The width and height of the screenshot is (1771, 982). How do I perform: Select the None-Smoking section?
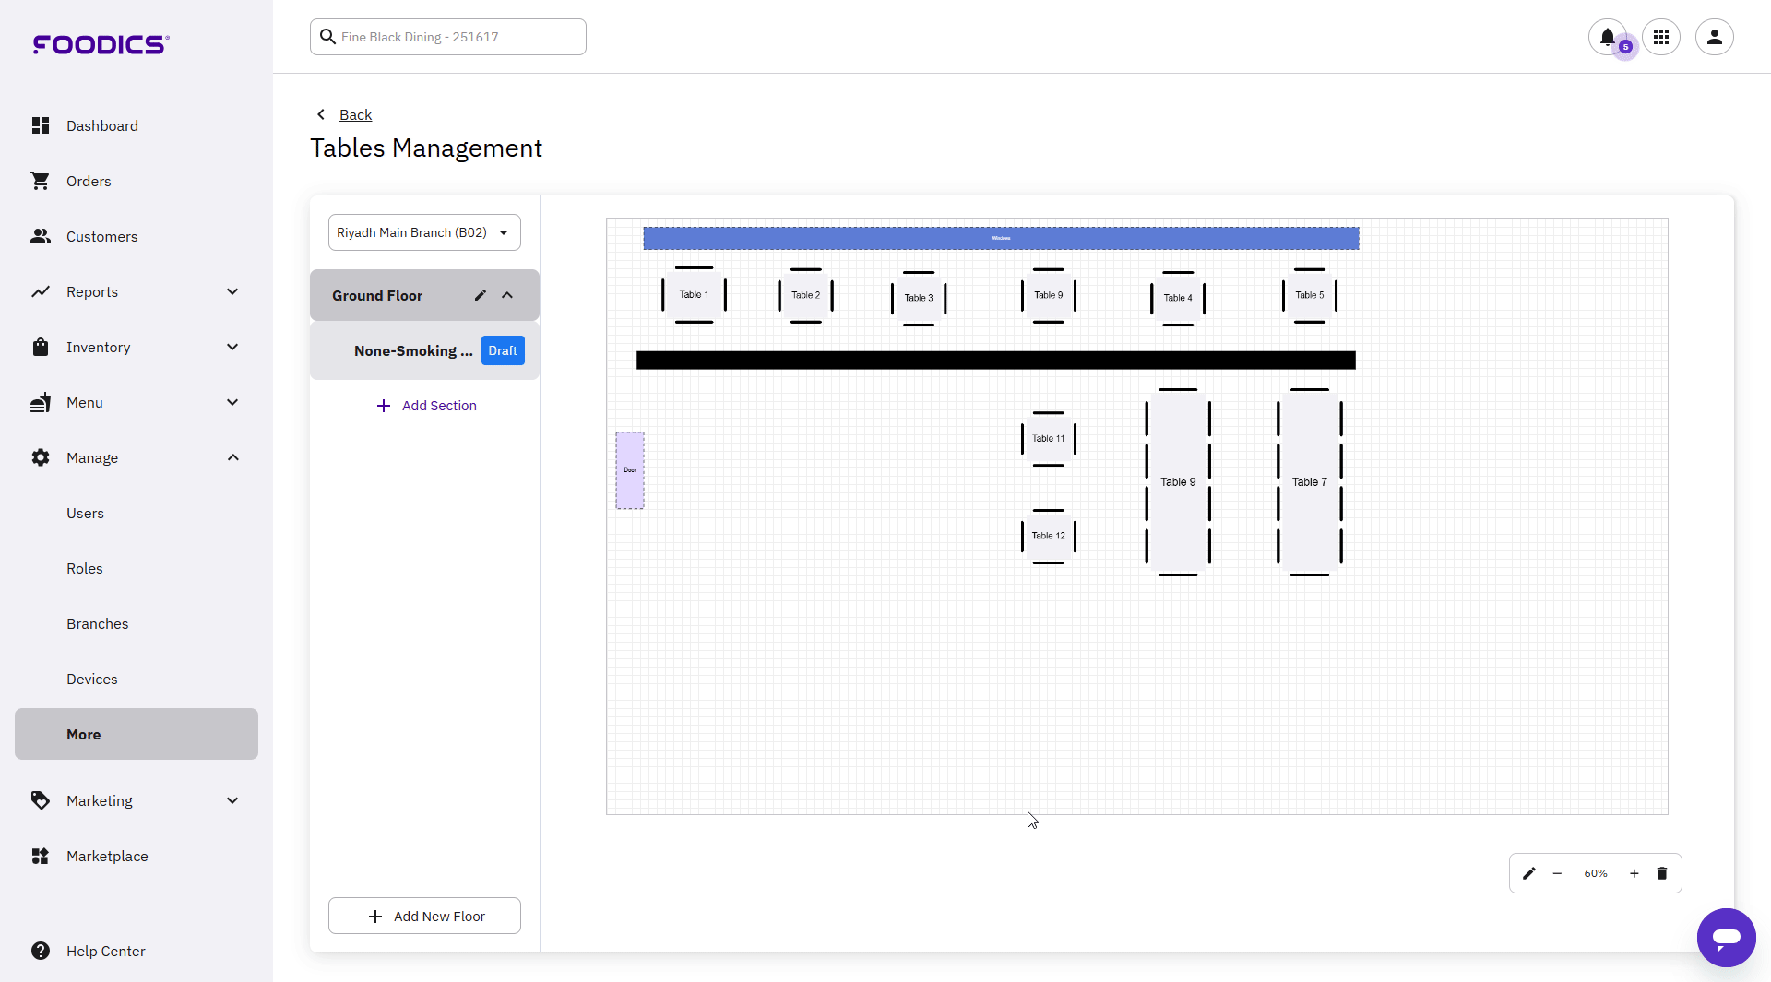[x=412, y=350]
